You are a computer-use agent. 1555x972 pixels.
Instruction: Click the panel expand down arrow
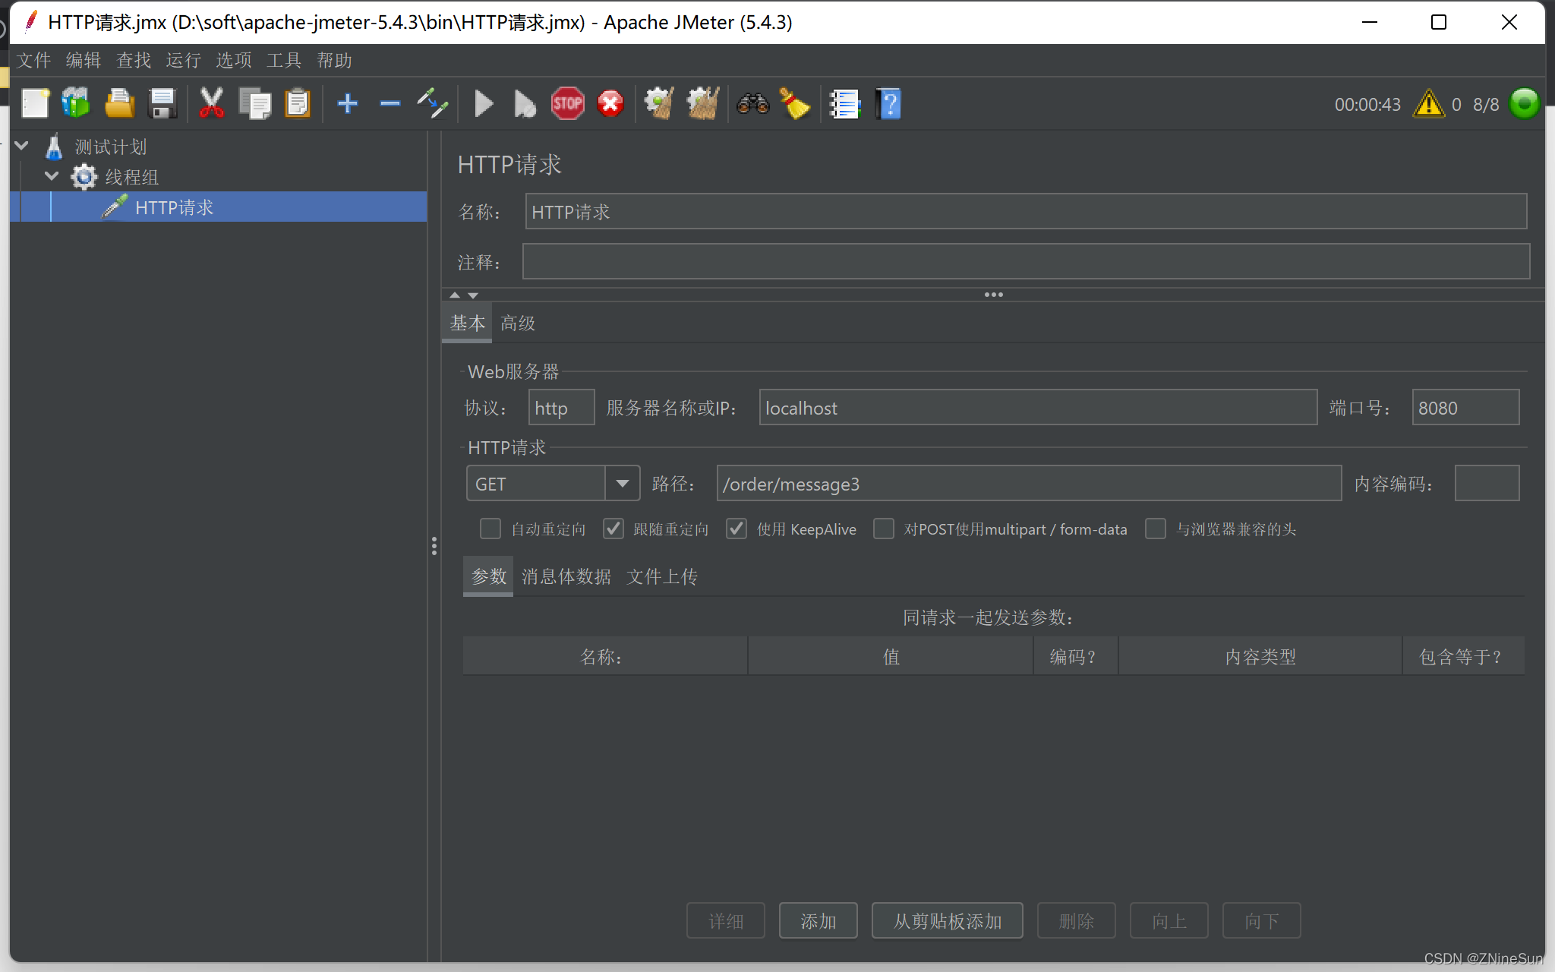[473, 295]
